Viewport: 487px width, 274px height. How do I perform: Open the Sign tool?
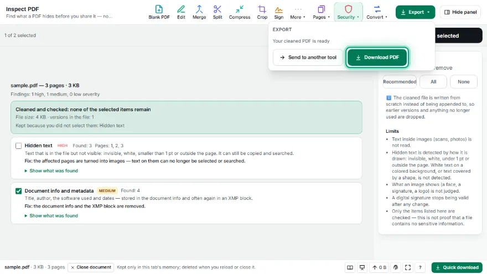coord(278,12)
